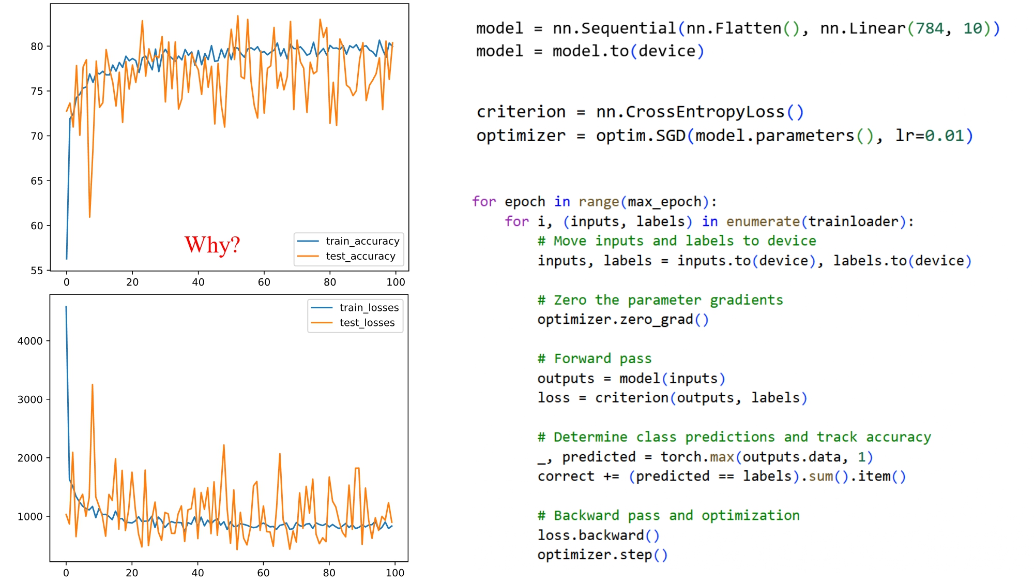Click the optimizer.step() line
1034x582 pixels.
[602, 555]
